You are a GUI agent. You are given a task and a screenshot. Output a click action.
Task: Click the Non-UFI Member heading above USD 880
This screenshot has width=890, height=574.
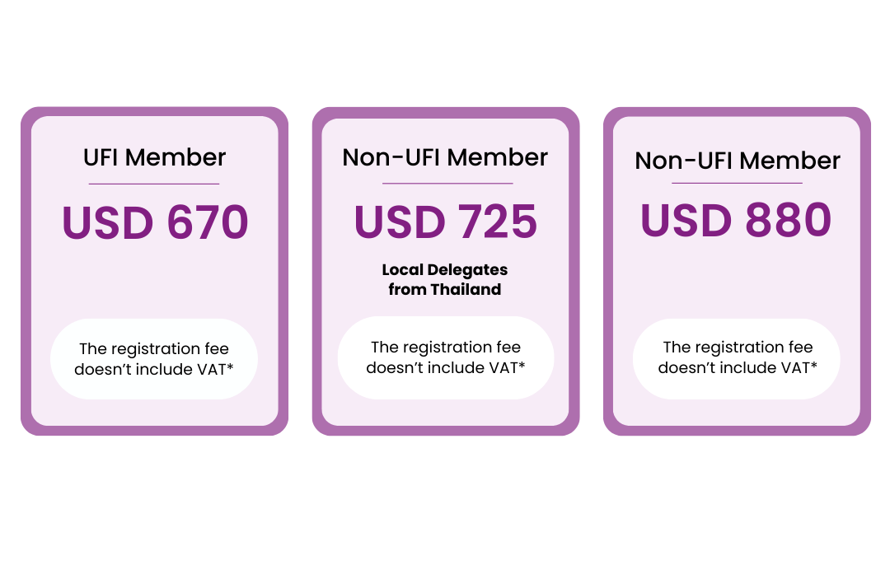click(x=737, y=161)
